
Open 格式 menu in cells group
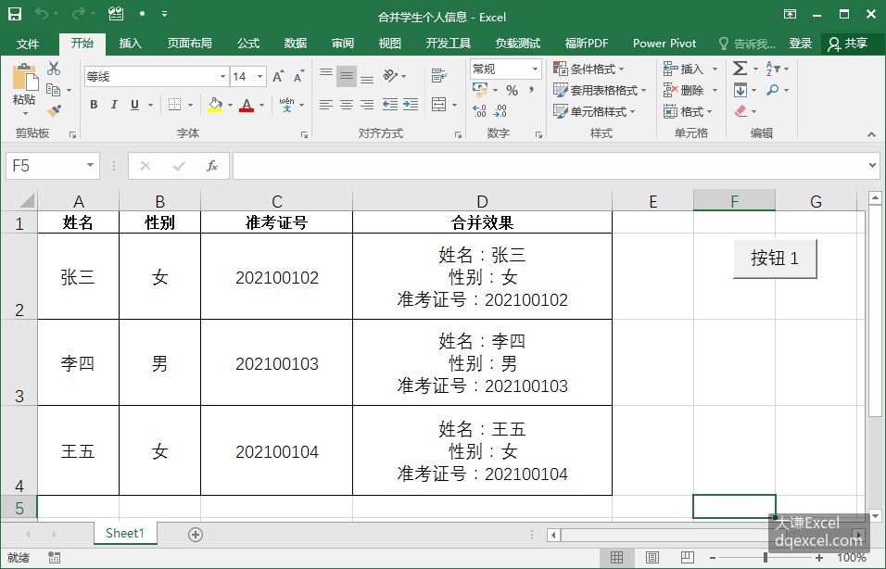687,112
